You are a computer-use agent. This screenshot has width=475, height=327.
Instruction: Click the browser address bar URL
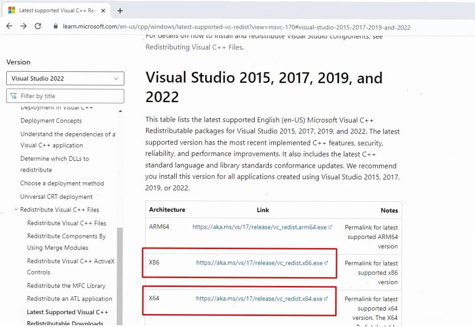pos(236,27)
